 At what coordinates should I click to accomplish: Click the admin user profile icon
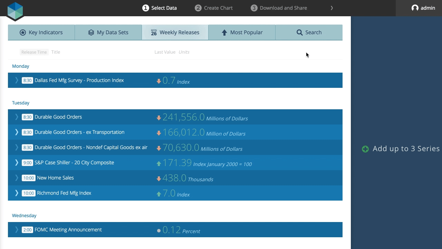(415, 8)
